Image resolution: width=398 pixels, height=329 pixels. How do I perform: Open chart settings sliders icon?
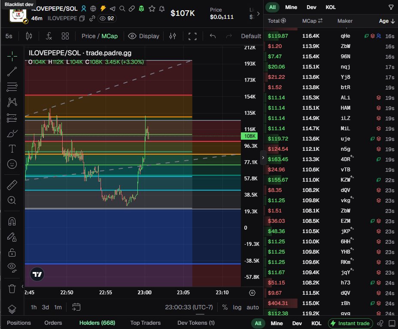point(173,36)
